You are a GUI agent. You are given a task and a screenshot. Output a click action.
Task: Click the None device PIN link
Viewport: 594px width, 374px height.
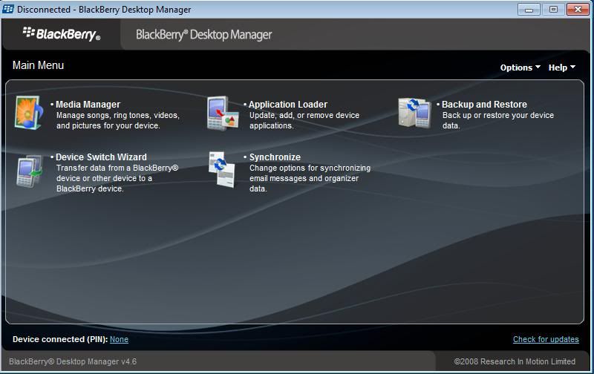[x=119, y=339]
